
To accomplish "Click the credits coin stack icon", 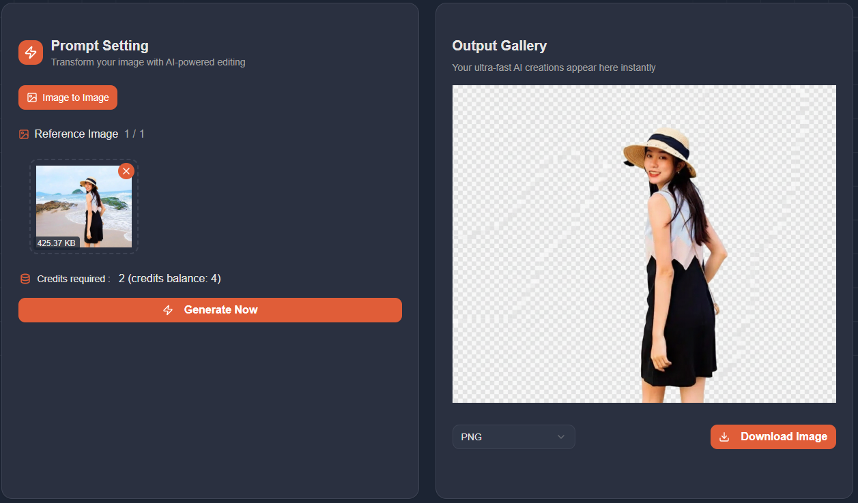I will [x=25, y=279].
